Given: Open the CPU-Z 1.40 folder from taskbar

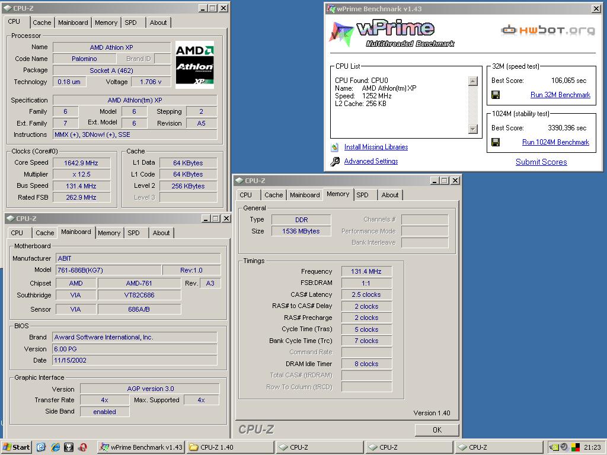Looking at the screenshot, I should [231, 447].
